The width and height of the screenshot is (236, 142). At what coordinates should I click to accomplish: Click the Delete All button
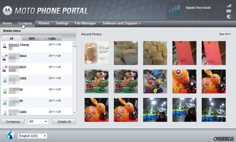64,122
